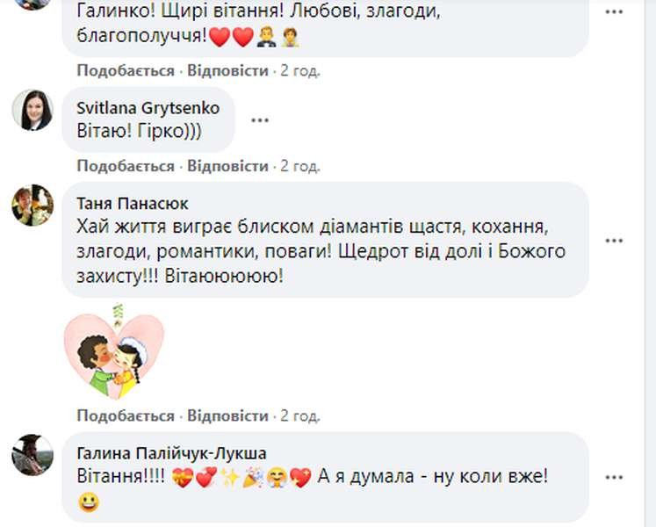Reply to Таня Панасюк's comment

(x=227, y=415)
